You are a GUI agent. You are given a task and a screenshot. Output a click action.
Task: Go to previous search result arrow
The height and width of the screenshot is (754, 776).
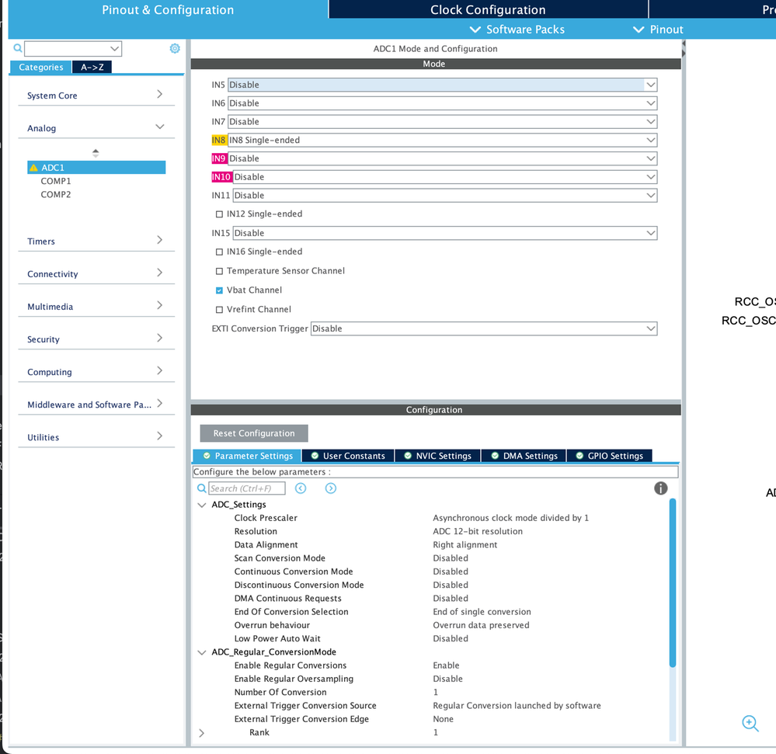[x=301, y=488]
